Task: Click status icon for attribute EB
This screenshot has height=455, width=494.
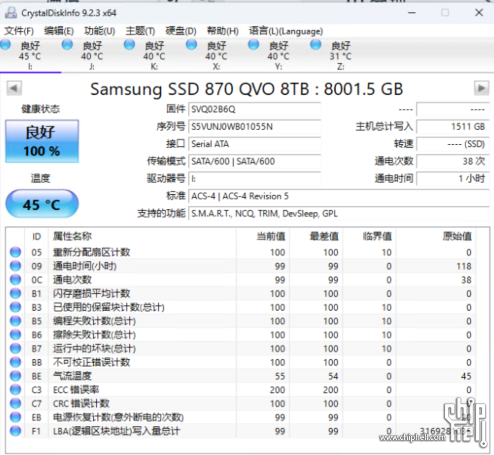Action: click(x=16, y=417)
